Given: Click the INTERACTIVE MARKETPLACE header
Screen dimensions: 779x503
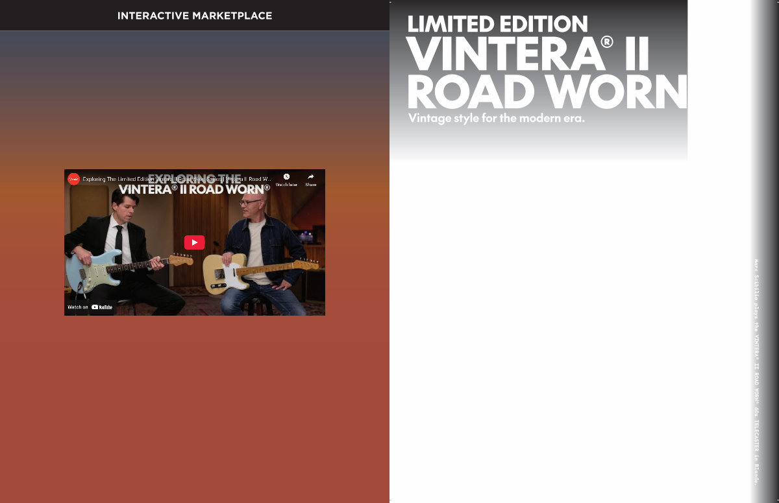Looking at the screenshot, I should pyautogui.click(x=194, y=16).
